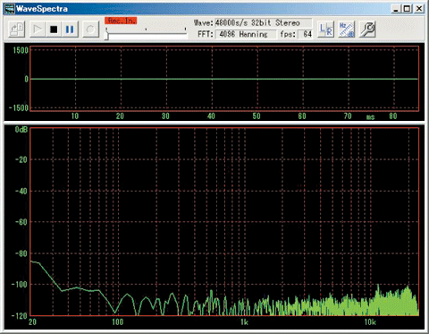Maximize the WaveSpectra window
This screenshot has width=429, height=334.
(407, 9)
